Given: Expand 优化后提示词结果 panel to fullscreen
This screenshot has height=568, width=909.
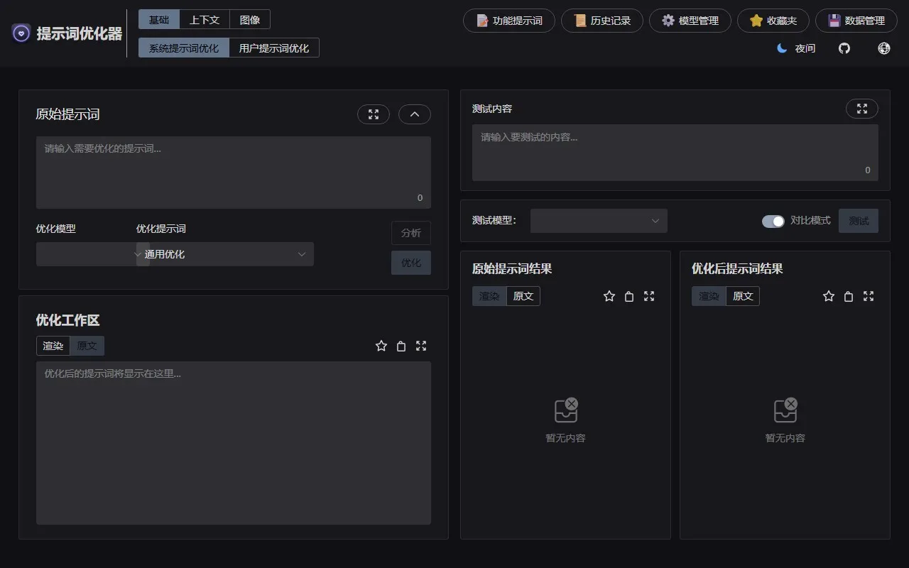Looking at the screenshot, I should [869, 296].
